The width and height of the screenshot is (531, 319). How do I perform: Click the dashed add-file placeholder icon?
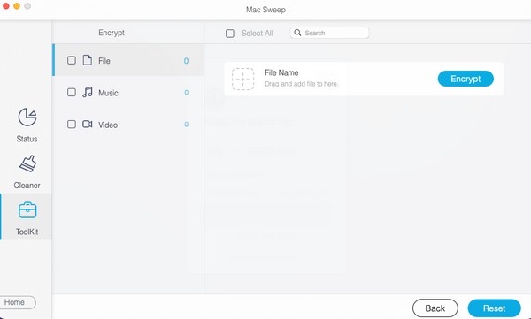pyautogui.click(x=242, y=80)
